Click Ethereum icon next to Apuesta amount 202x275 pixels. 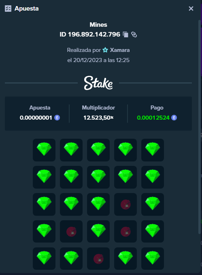pos(57,118)
